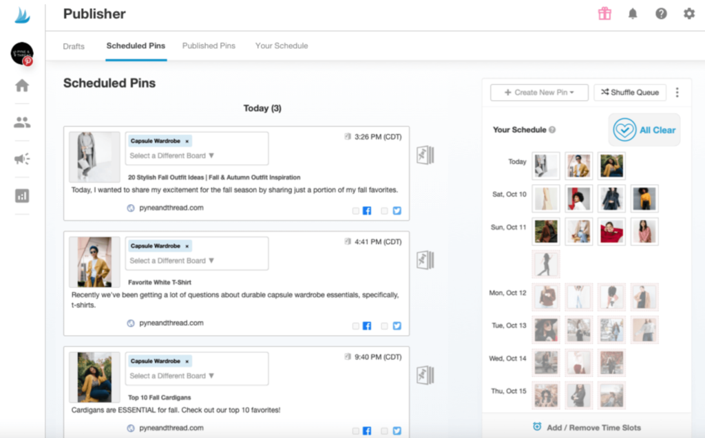705x438 pixels.
Task: Select the first Mon, Oct 12 schedule thumbnail
Action: tap(546, 297)
